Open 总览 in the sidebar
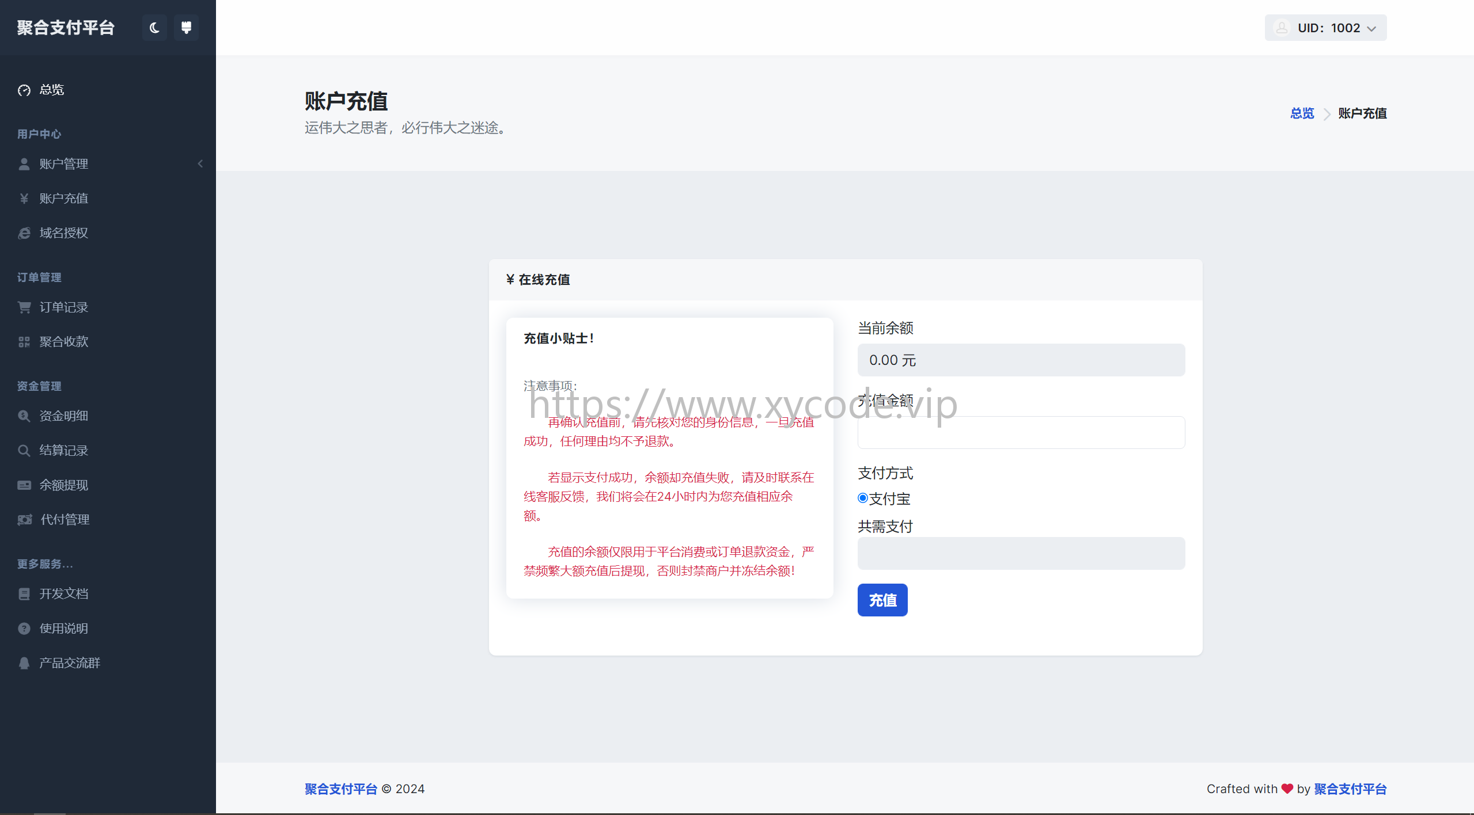Image resolution: width=1474 pixels, height=815 pixels. (52, 90)
